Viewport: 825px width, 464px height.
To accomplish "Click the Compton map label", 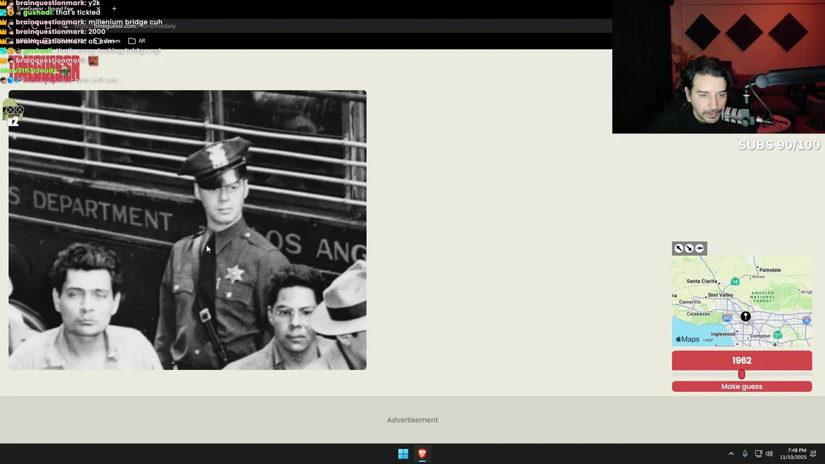I will click(x=760, y=336).
